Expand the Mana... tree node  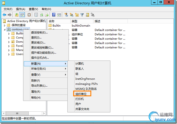(9, 50)
